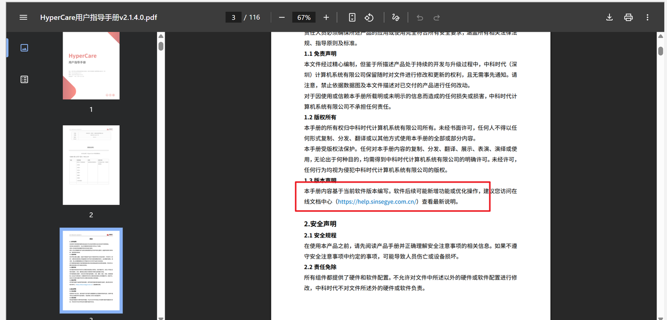The width and height of the screenshot is (667, 320).
Task: Print the document
Action: pyautogui.click(x=628, y=17)
